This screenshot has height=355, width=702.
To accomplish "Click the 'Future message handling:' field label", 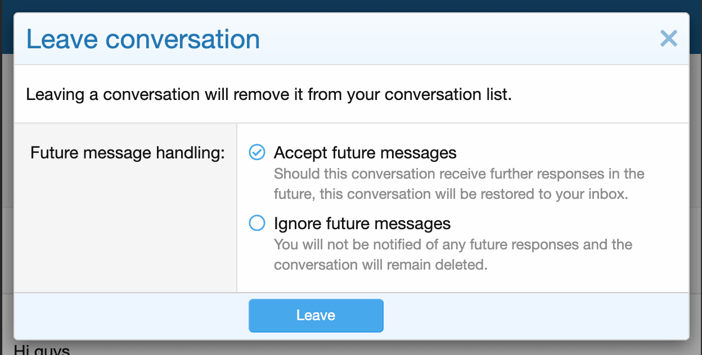I will [127, 153].
